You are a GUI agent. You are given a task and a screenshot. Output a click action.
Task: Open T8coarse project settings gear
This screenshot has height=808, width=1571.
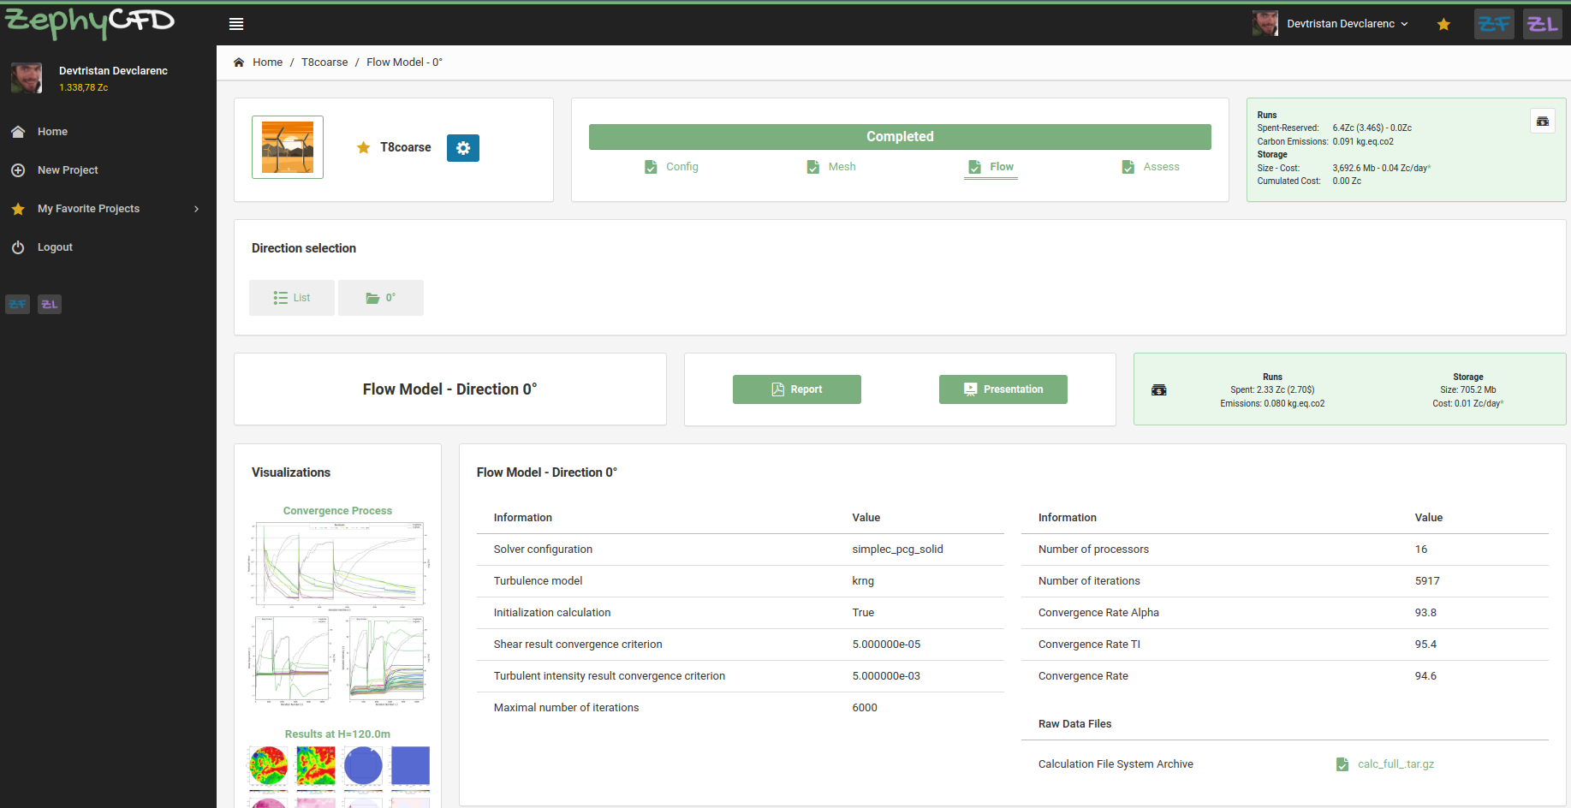pyautogui.click(x=463, y=148)
